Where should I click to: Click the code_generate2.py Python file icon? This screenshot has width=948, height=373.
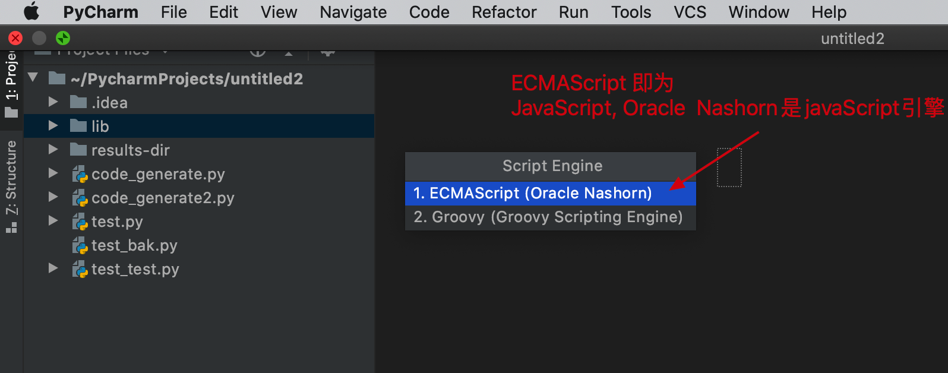point(80,198)
